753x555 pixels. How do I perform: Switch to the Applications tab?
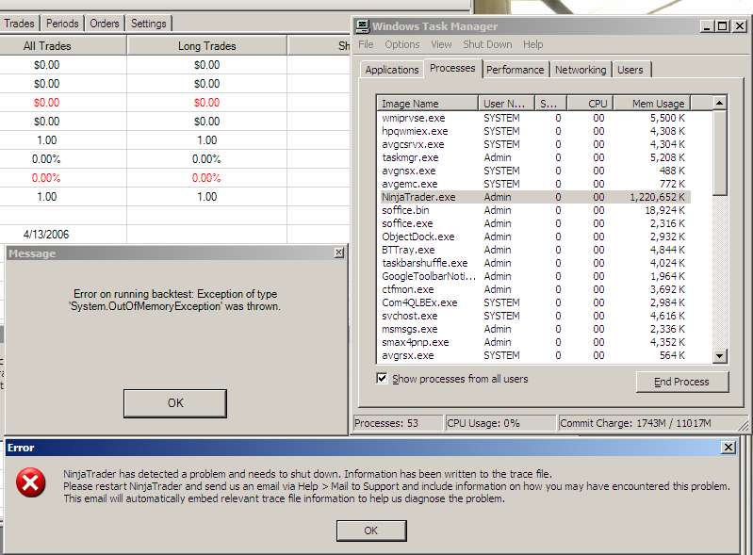[392, 70]
